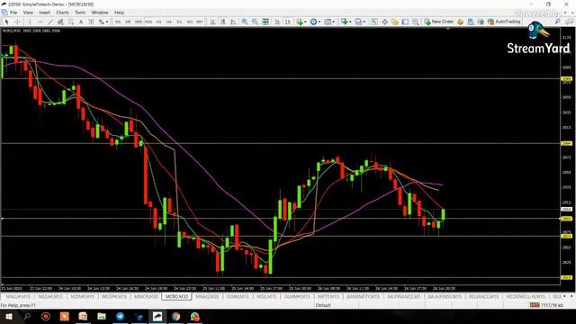
Task: Switch chart to line chart style
Action: 233,22
